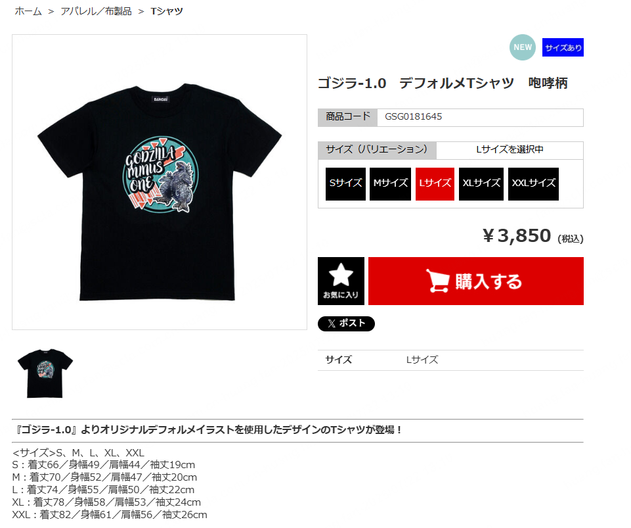631x528 pixels.
Task: Click the shopping cart icon
Action: pos(437,281)
